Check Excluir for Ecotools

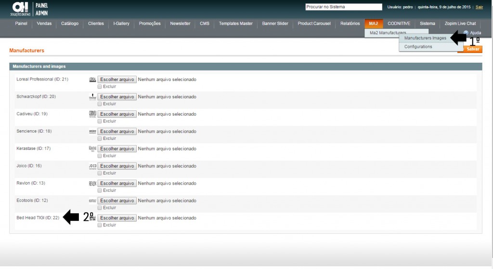pyautogui.click(x=100, y=208)
